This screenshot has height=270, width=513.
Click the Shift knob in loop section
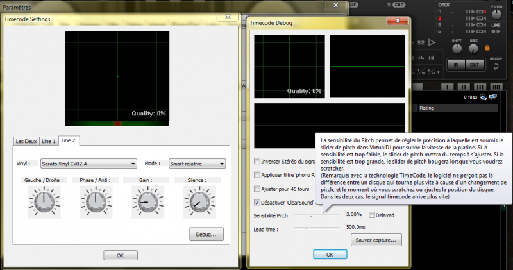tap(457, 48)
